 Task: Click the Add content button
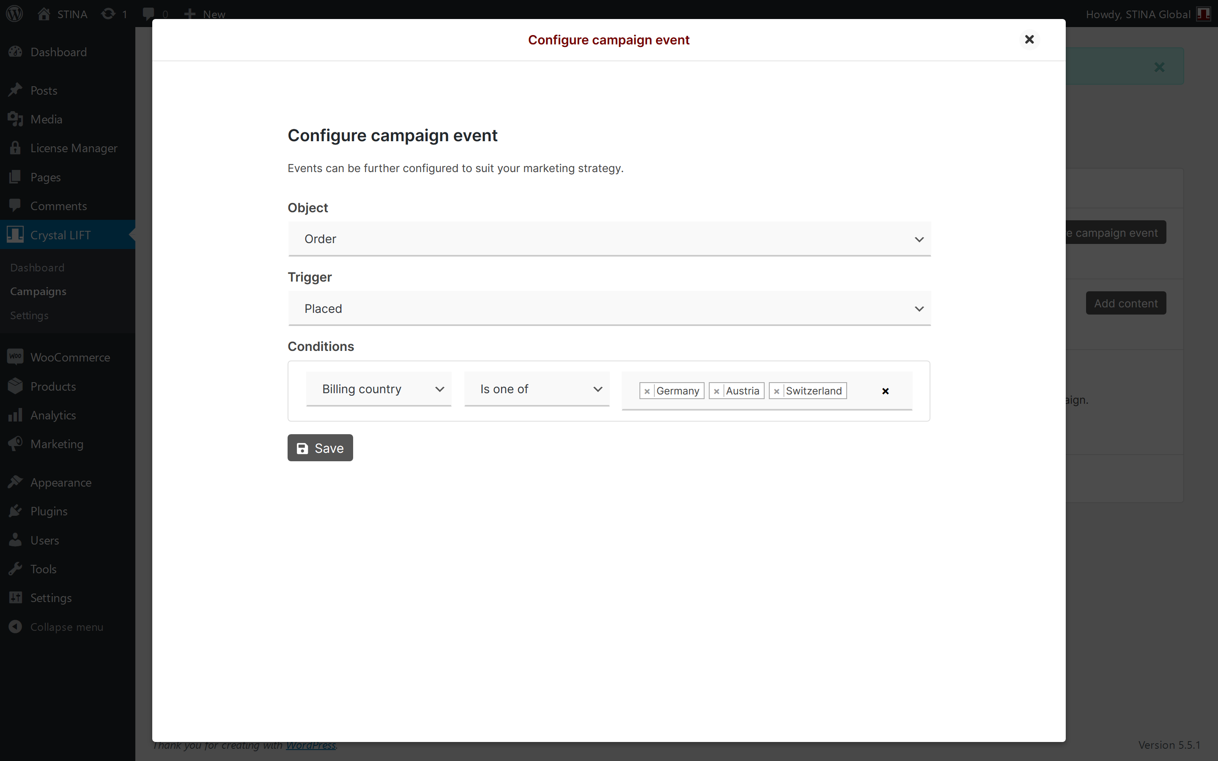1125,303
